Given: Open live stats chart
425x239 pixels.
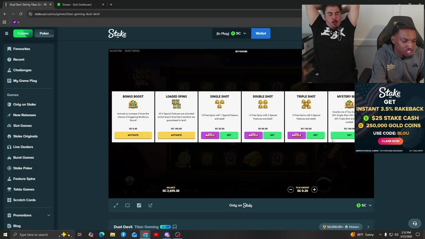Looking at the screenshot, I should point(139,205).
